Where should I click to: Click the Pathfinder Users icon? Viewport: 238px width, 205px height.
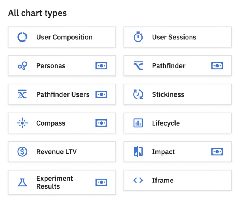pyautogui.click(x=22, y=94)
